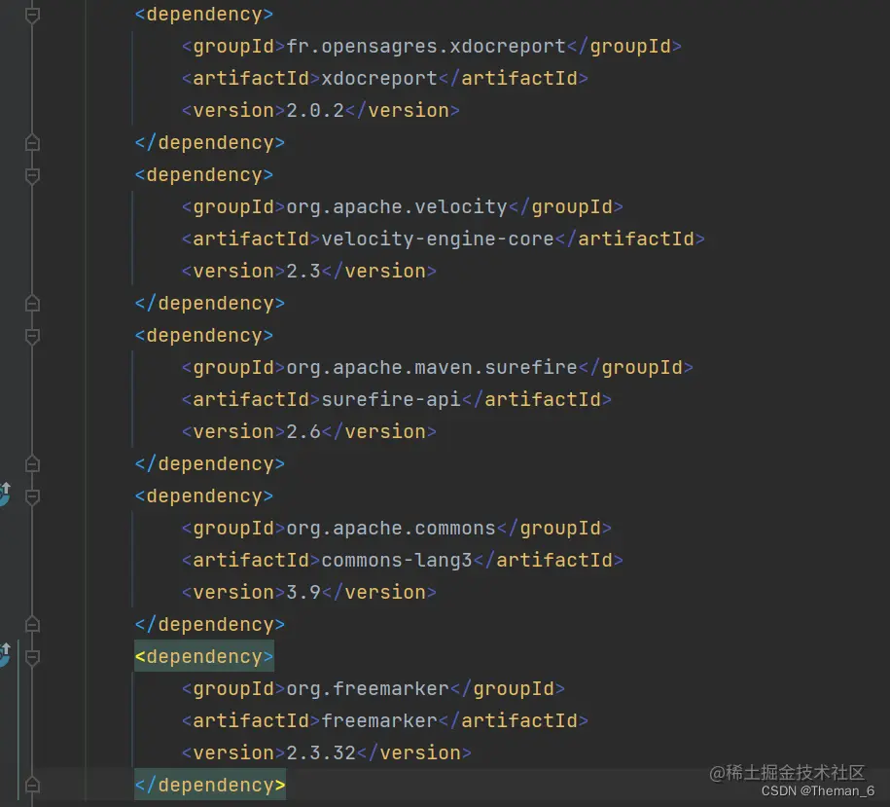The height and width of the screenshot is (807, 890).
Task: Collapse the commons-lang3 dependency fold marker
Action: (x=32, y=496)
